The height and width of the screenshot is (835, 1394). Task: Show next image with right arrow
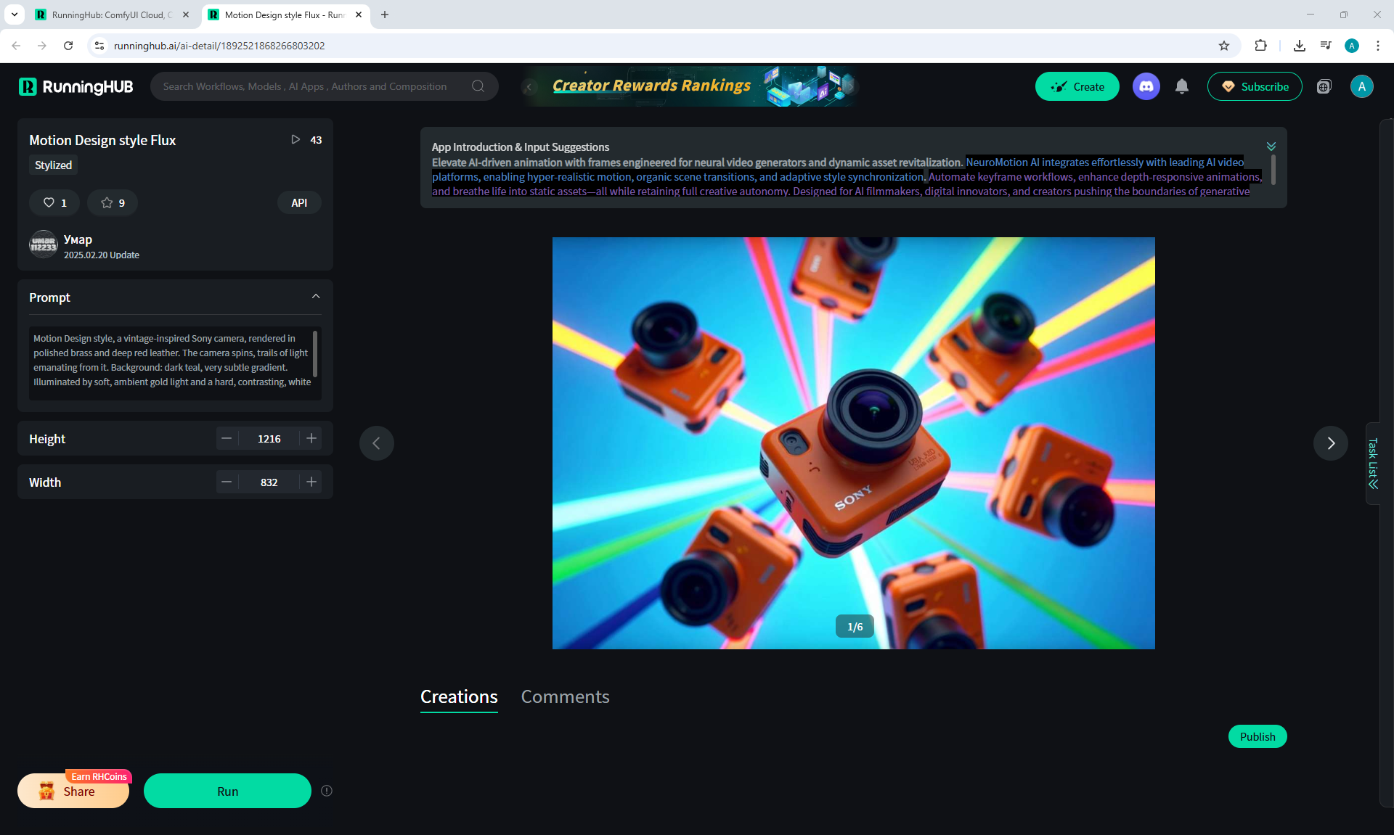(1330, 443)
